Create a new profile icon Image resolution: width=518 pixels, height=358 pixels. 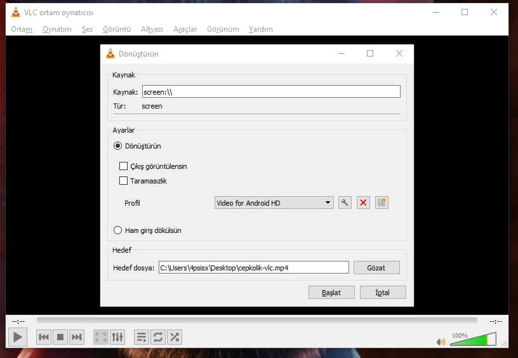click(382, 202)
